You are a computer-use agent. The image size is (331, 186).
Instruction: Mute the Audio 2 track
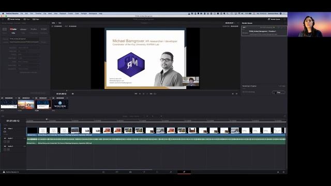pos(8,149)
